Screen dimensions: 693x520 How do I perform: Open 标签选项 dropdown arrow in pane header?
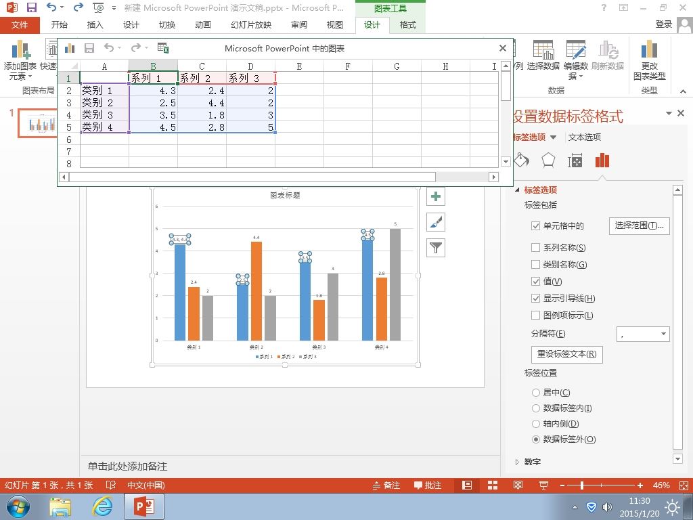click(x=554, y=137)
